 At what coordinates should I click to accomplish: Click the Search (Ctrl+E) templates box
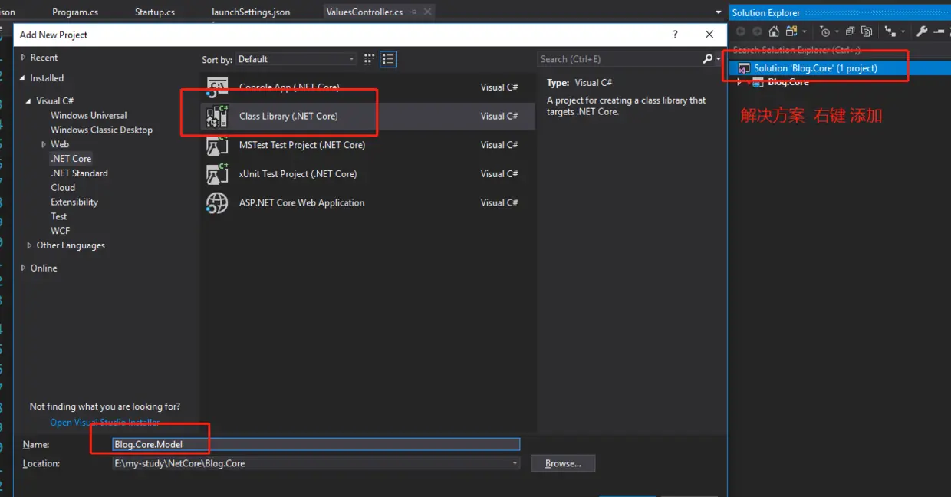[619, 59]
